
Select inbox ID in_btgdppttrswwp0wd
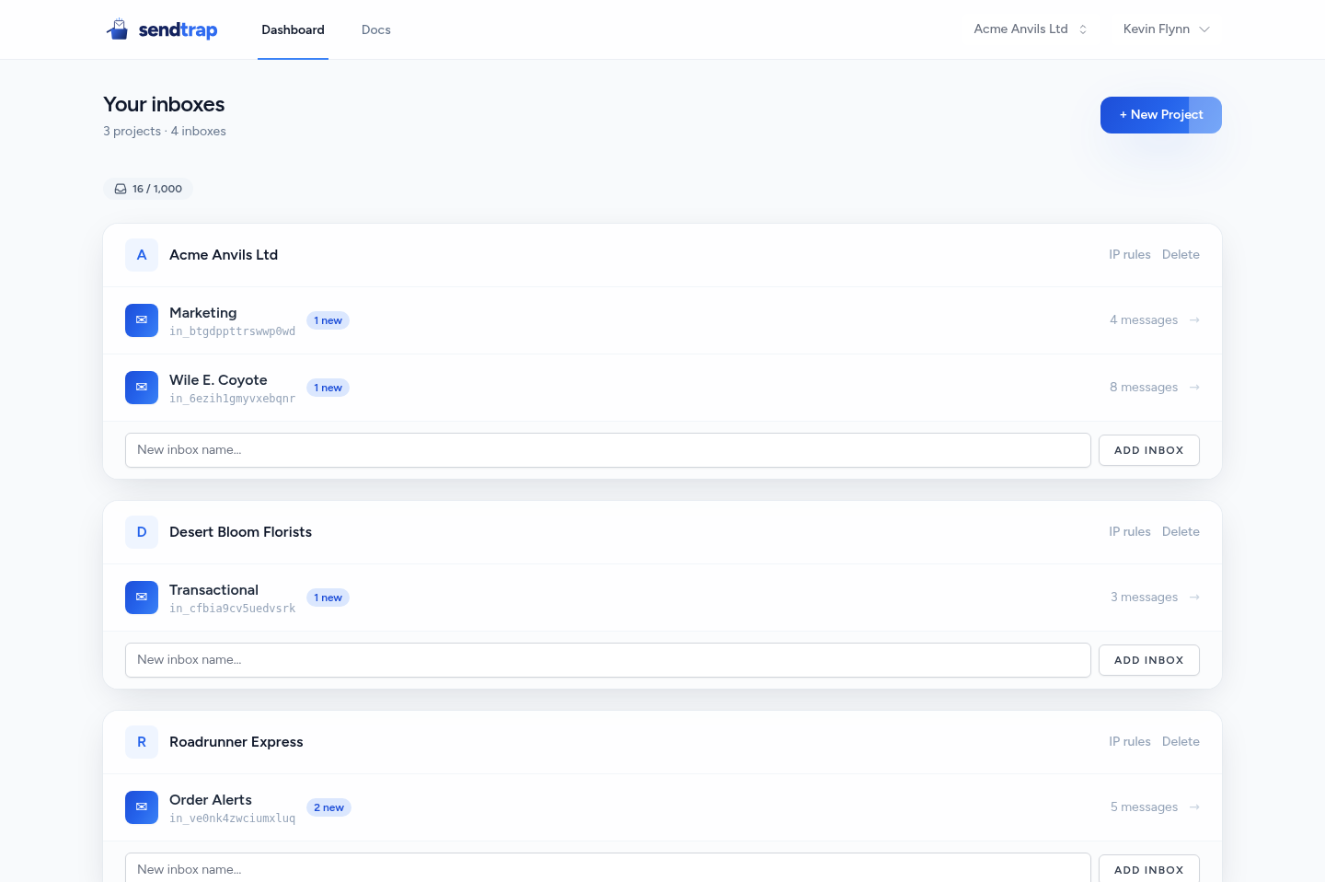(233, 331)
